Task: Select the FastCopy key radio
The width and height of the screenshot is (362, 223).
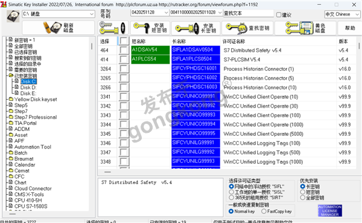Action: pyautogui.click(x=264, y=211)
